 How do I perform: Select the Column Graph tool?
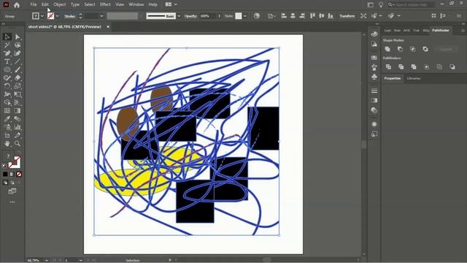click(x=18, y=127)
